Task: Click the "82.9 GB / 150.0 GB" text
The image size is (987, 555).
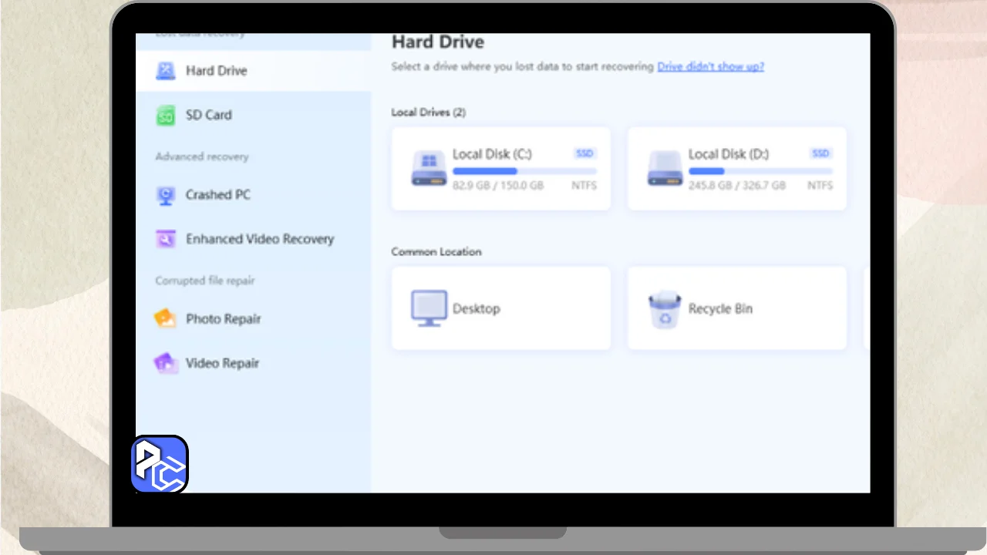Action: 498,186
